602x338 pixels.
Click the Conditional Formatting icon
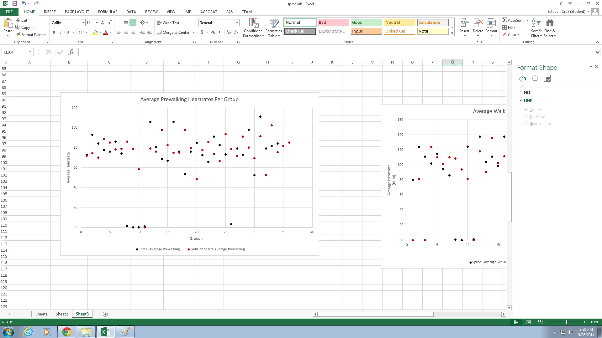(x=253, y=23)
